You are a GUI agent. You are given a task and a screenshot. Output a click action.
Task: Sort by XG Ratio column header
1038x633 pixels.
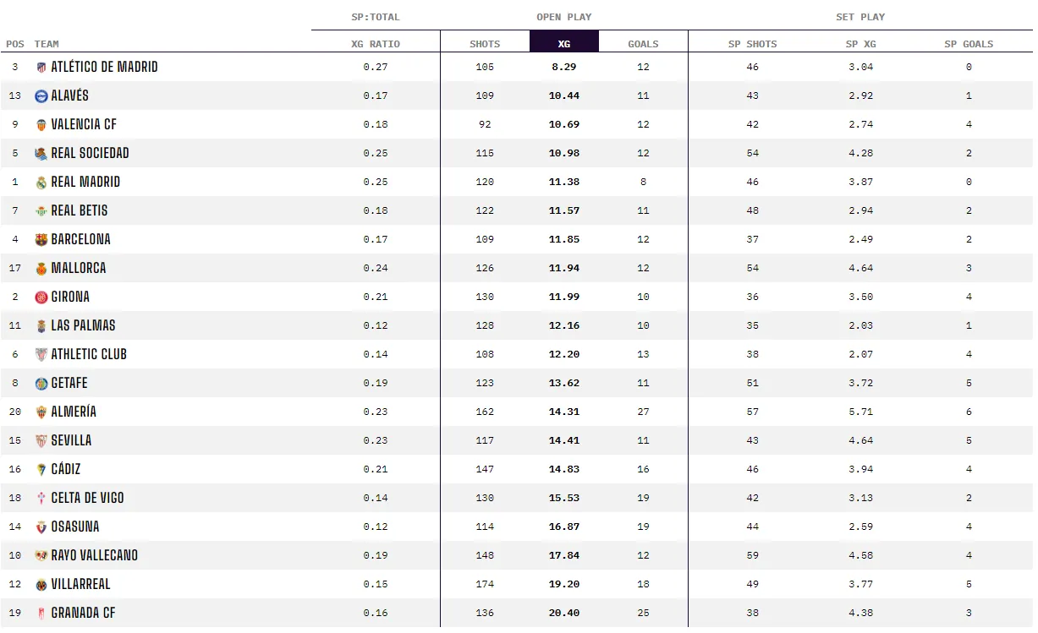(376, 44)
